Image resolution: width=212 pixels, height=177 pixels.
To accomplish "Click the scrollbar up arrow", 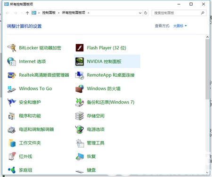I will [207, 37].
